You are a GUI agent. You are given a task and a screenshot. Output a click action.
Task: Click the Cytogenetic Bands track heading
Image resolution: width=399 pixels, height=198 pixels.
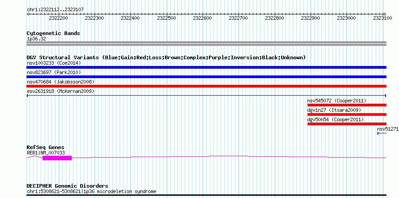pyautogui.click(x=53, y=33)
